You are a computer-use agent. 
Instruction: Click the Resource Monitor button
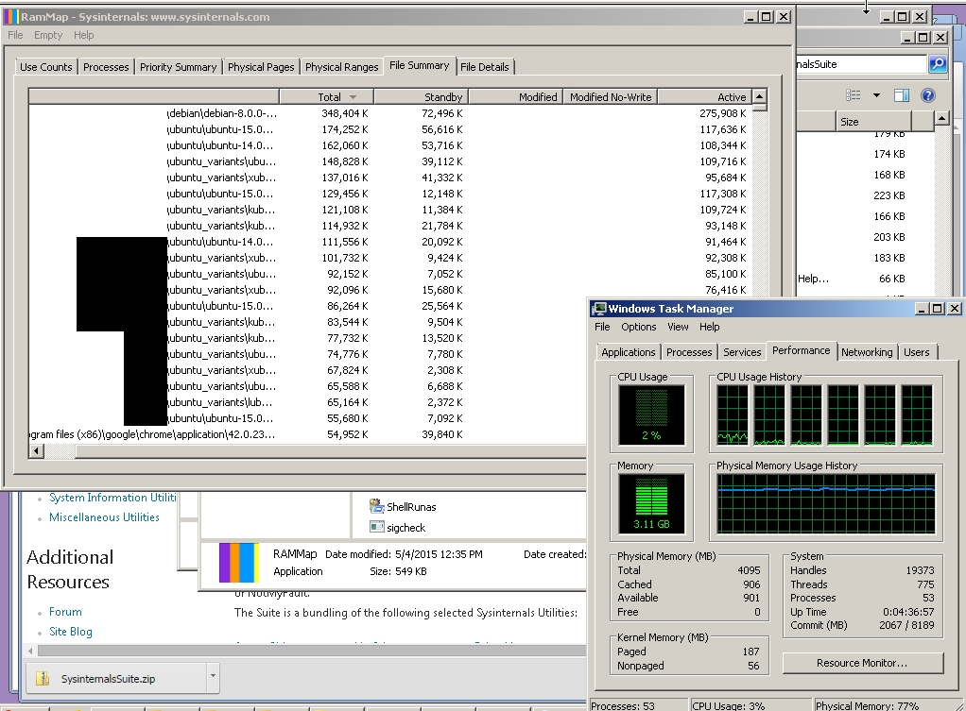tap(862, 663)
